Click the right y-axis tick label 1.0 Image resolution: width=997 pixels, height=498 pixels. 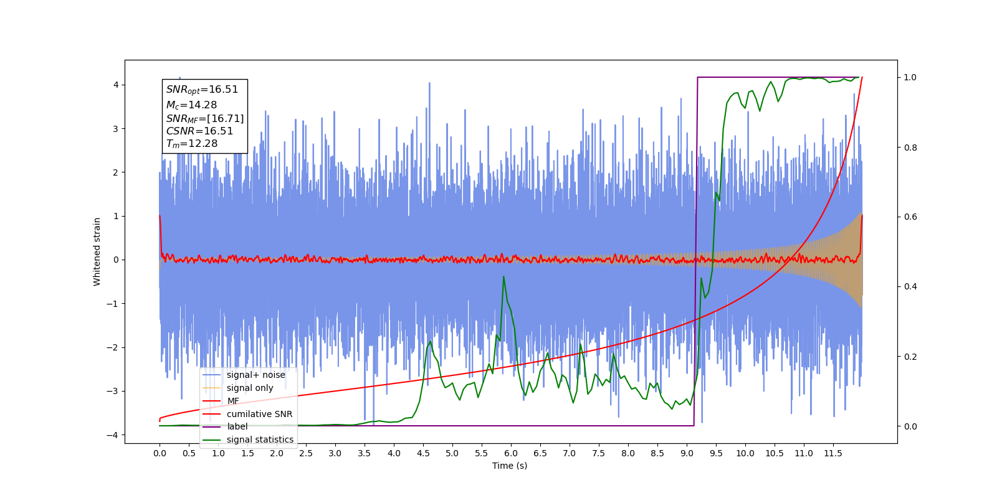click(x=910, y=77)
